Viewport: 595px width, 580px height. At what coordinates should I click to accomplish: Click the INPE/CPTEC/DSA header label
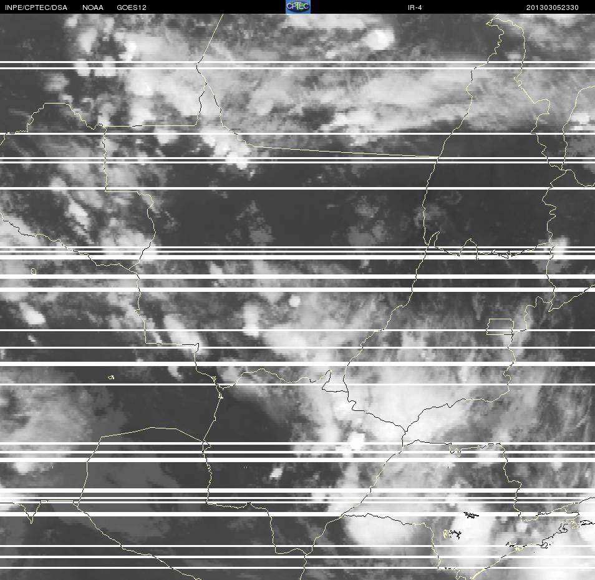pyautogui.click(x=36, y=7)
